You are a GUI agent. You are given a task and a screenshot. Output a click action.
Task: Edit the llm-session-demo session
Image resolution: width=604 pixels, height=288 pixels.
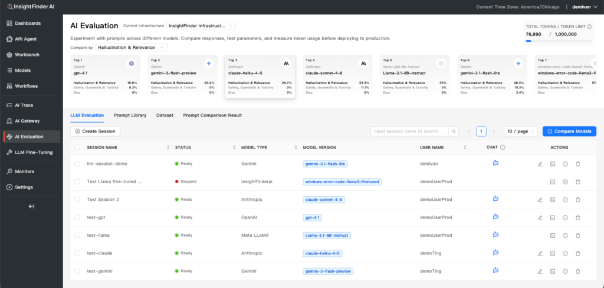pos(540,164)
